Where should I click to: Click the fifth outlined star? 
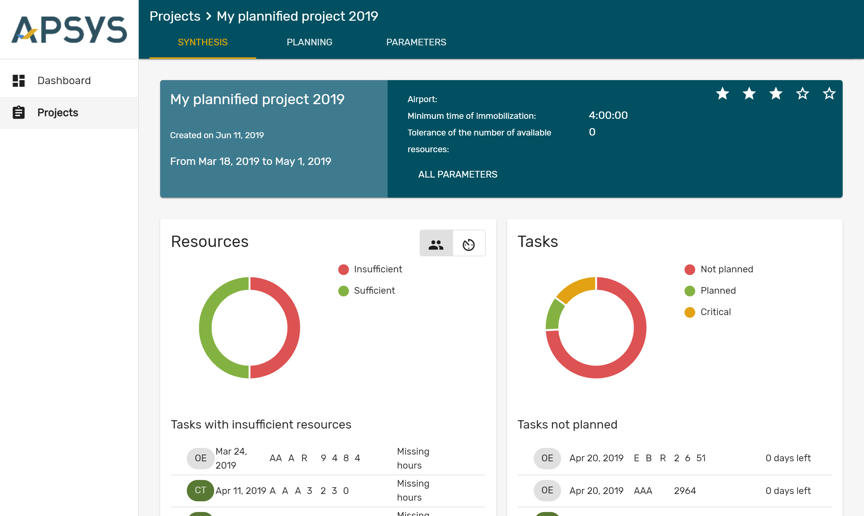click(829, 93)
